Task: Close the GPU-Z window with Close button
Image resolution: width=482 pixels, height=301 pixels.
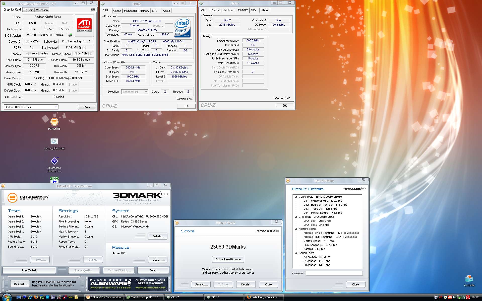Action: tap(87, 107)
